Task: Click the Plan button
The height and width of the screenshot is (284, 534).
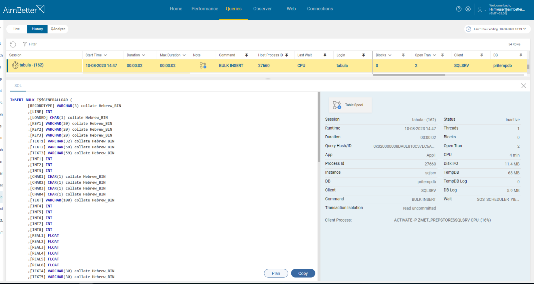Action: pyautogui.click(x=276, y=273)
